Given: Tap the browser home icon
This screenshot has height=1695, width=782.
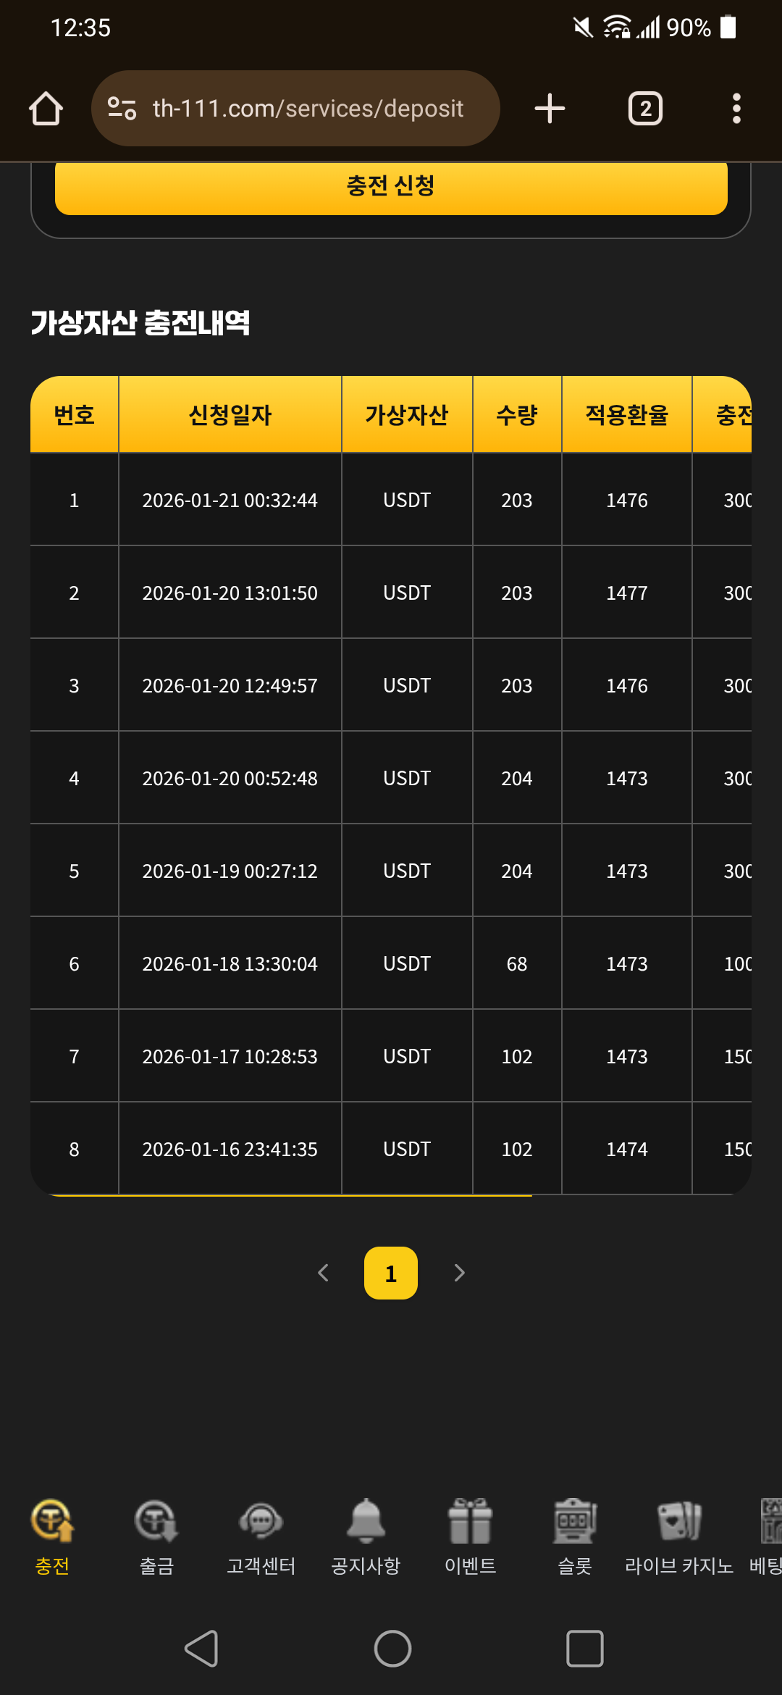Looking at the screenshot, I should click(46, 109).
